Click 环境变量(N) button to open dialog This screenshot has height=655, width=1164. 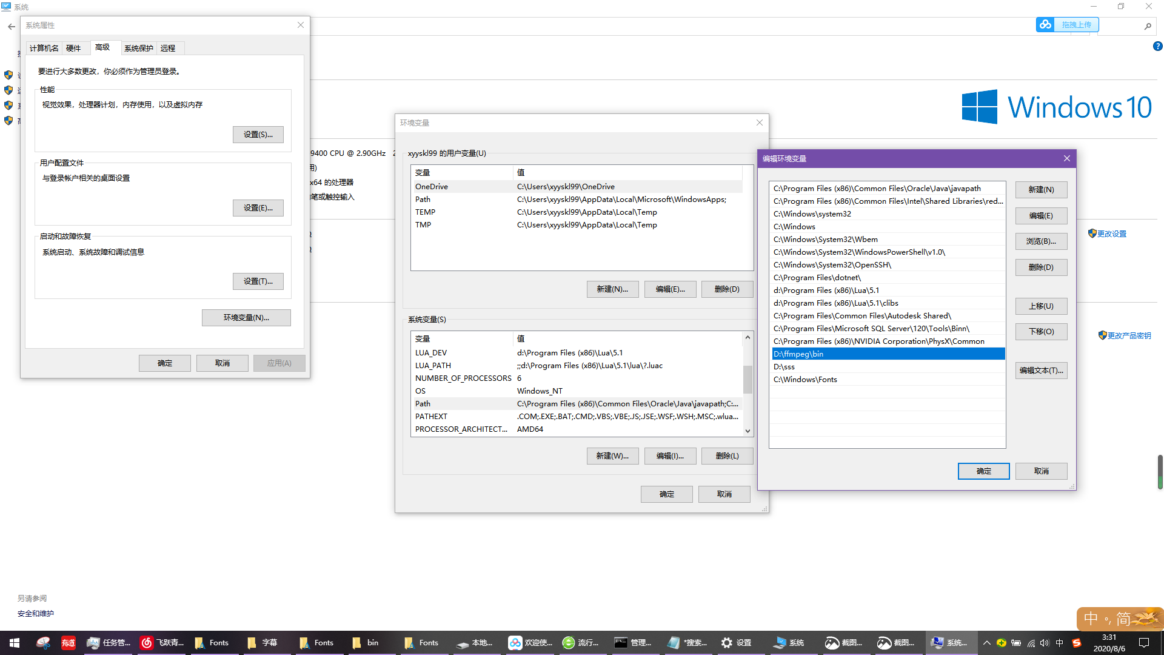pyautogui.click(x=246, y=317)
